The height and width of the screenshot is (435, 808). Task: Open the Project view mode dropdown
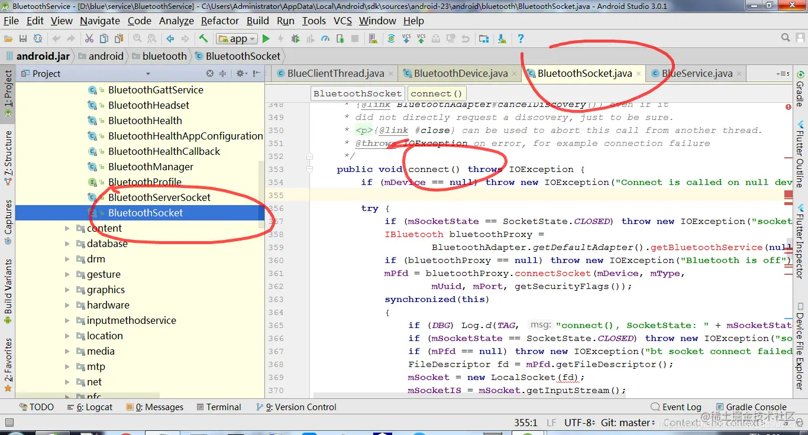(148, 74)
